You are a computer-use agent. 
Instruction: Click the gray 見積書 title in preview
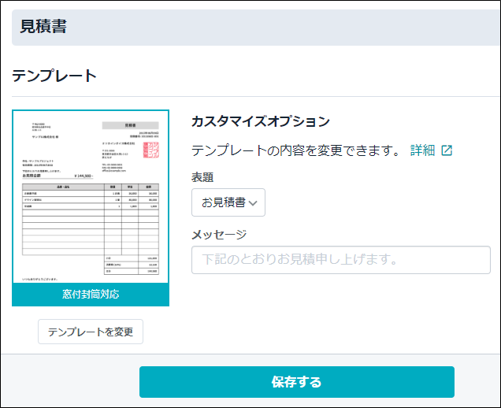130,125
